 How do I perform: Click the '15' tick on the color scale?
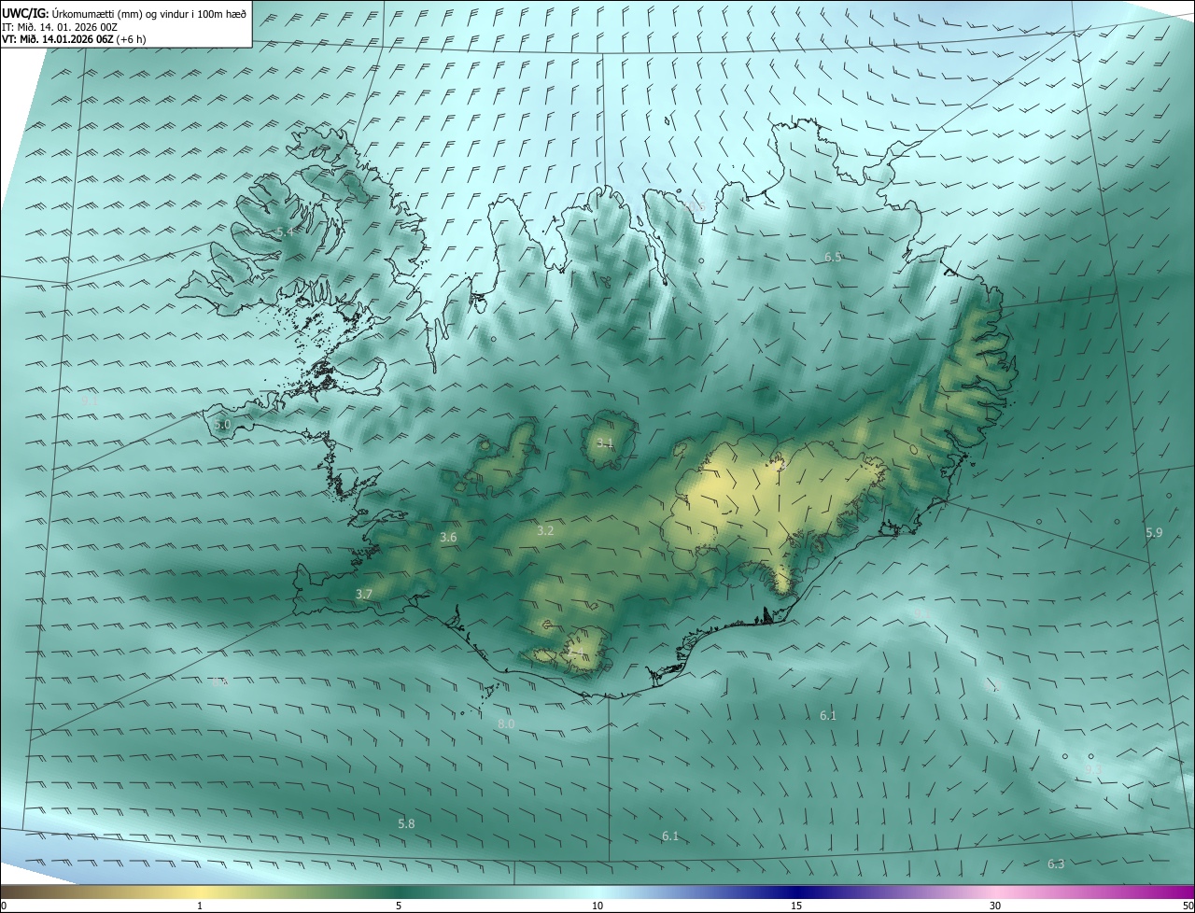tap(796, 906)
